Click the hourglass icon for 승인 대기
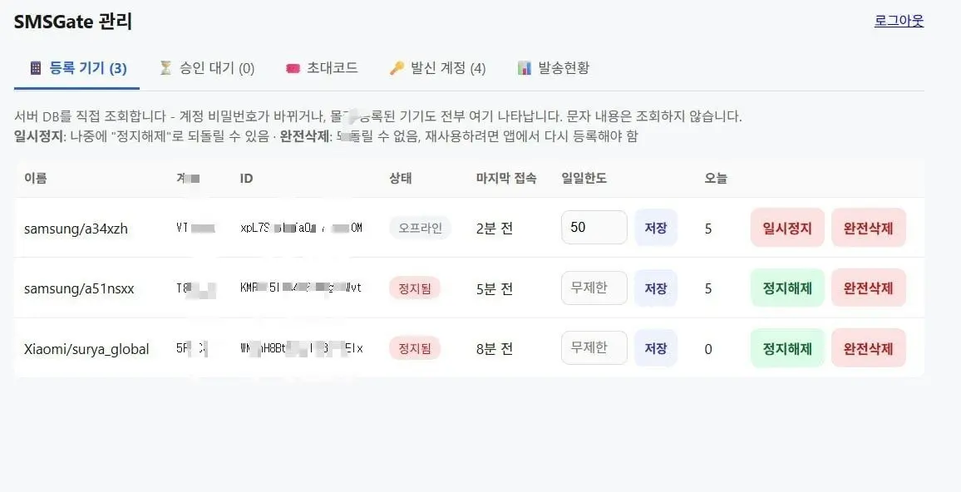This screenshot has height=492, width=961. pos(165,67)
